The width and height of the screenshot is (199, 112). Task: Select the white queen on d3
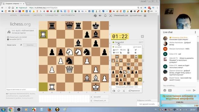pos(69,69)
